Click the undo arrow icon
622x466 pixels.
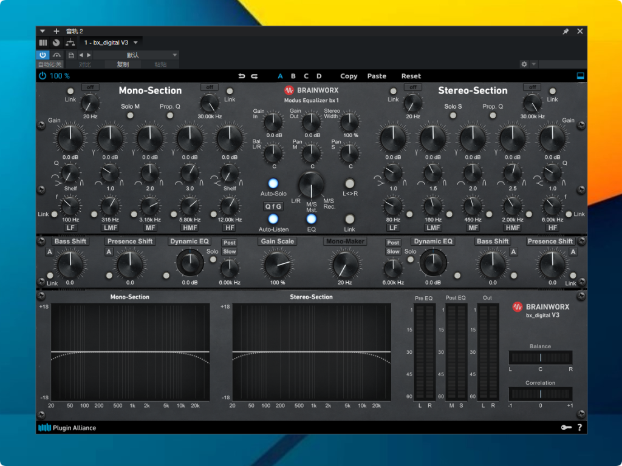click(x=242, y=76)
